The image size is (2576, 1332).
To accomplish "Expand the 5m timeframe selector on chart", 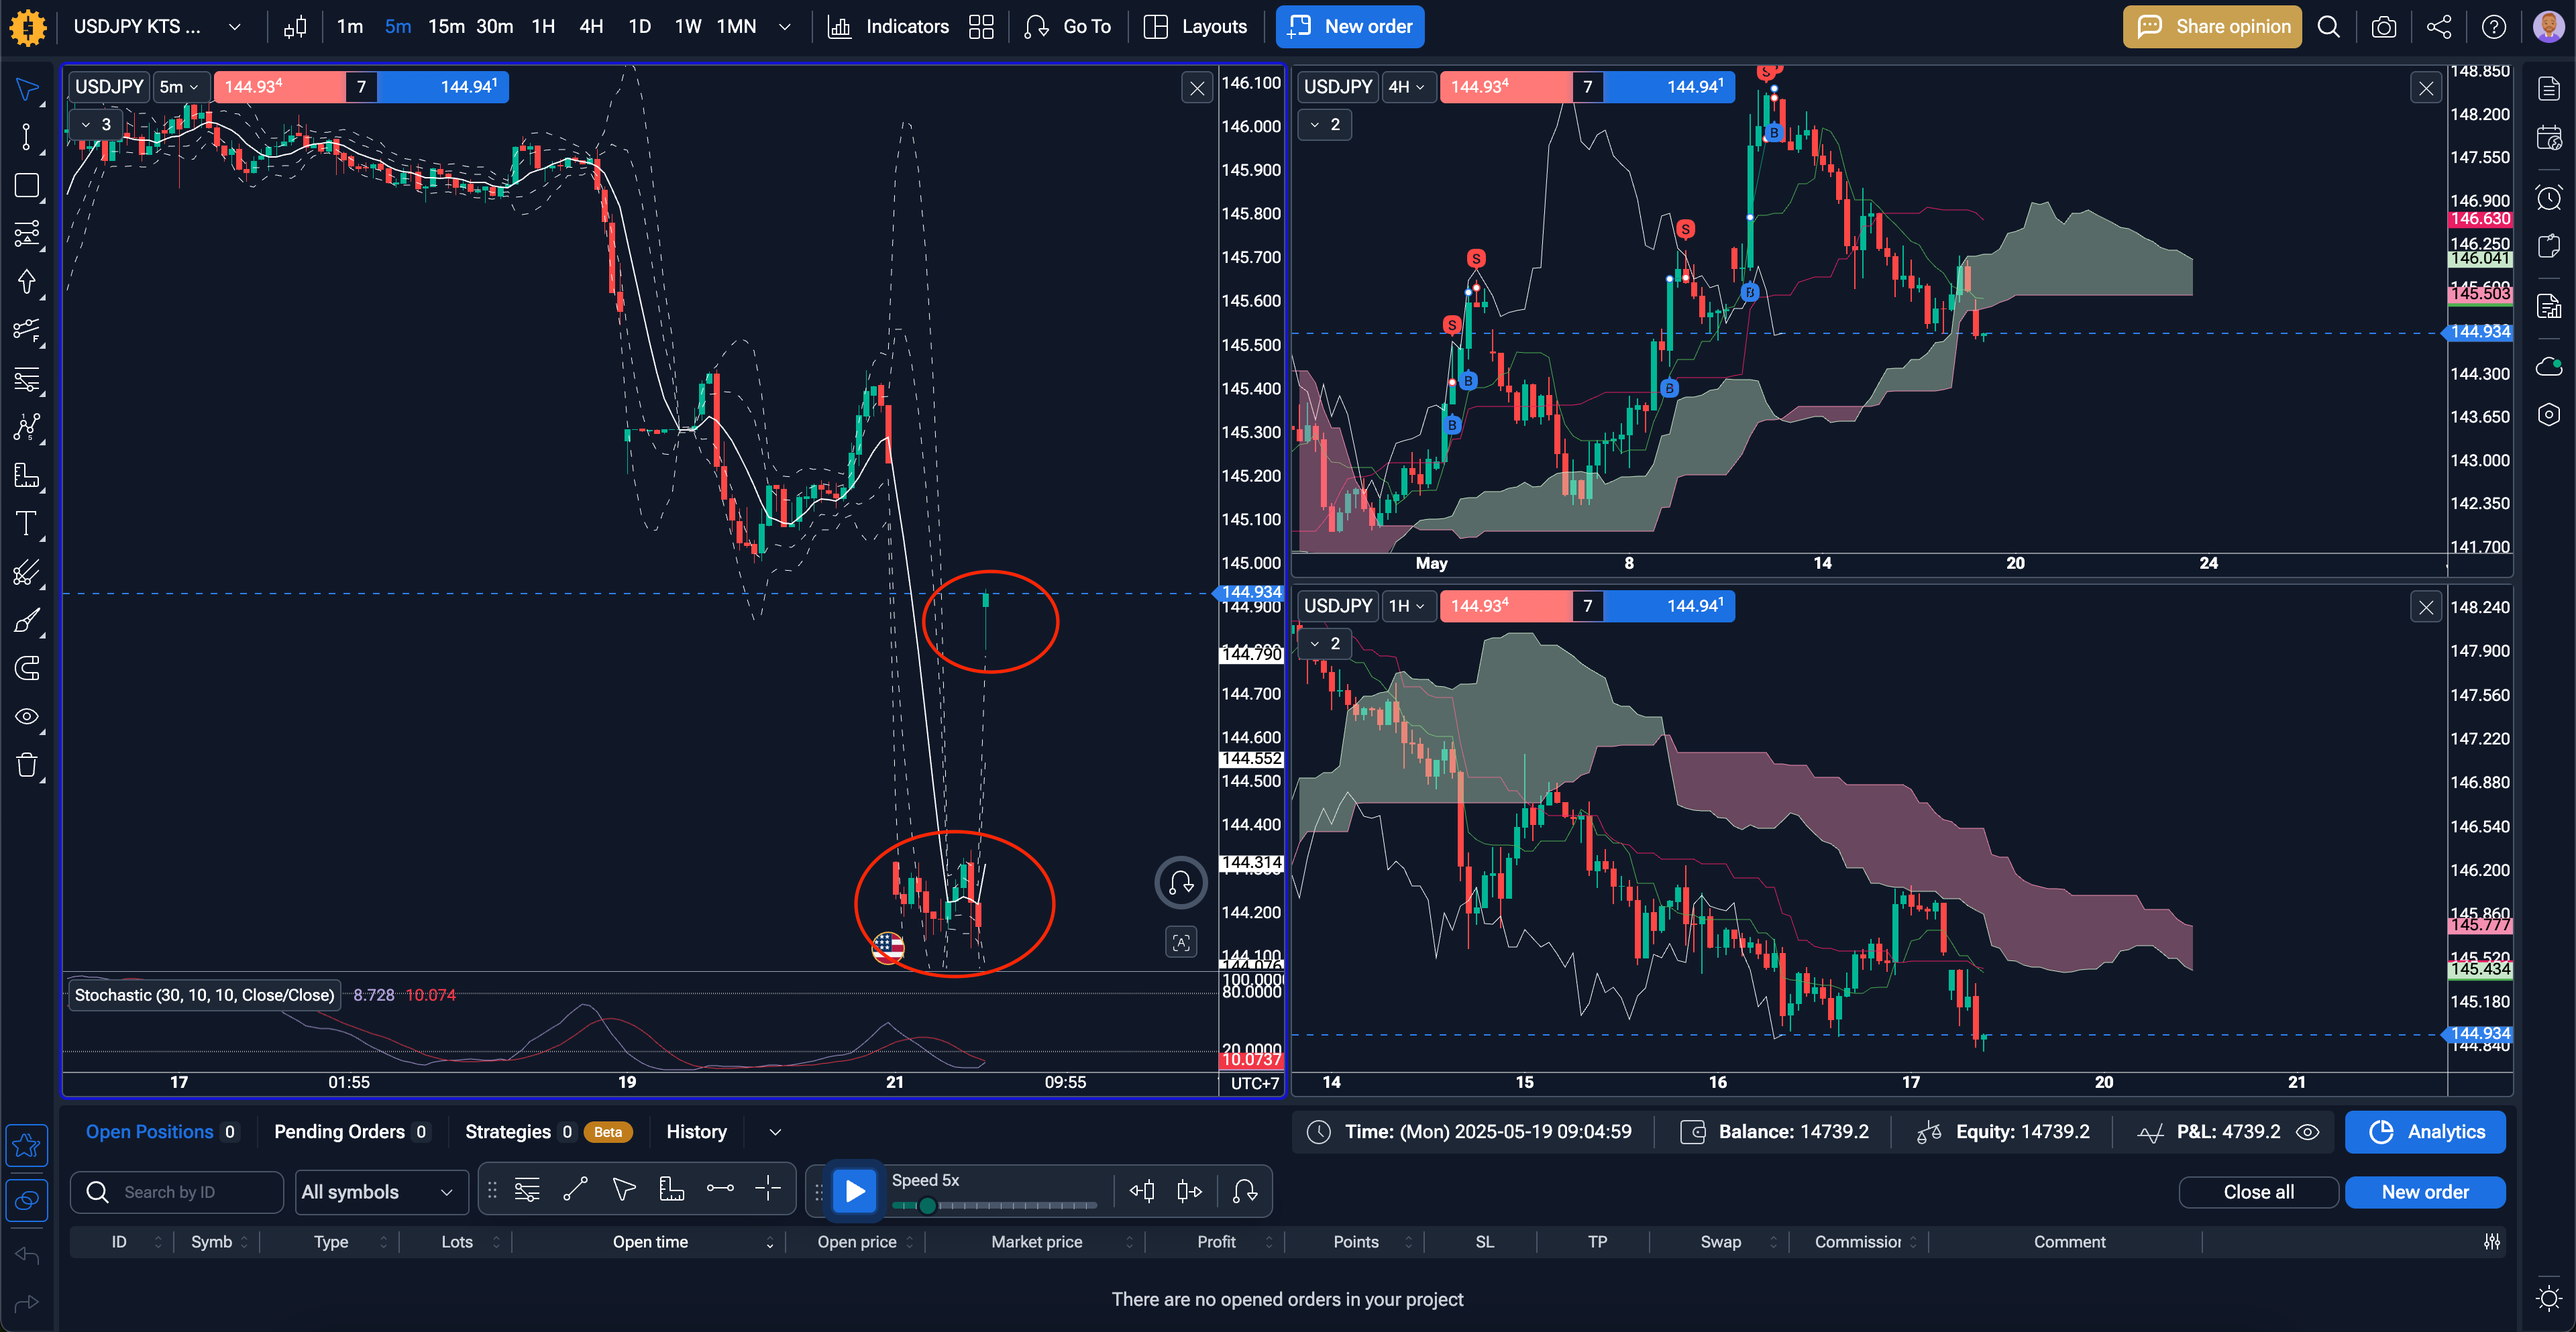I will point(180,87).
